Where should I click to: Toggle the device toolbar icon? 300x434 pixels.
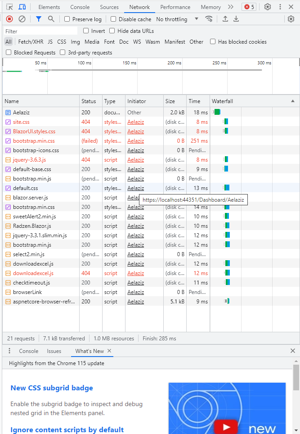point(22,7)
